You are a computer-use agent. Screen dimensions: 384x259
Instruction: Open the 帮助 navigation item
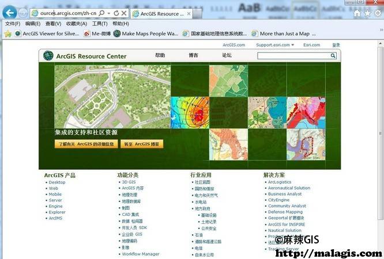coord(160,55)
